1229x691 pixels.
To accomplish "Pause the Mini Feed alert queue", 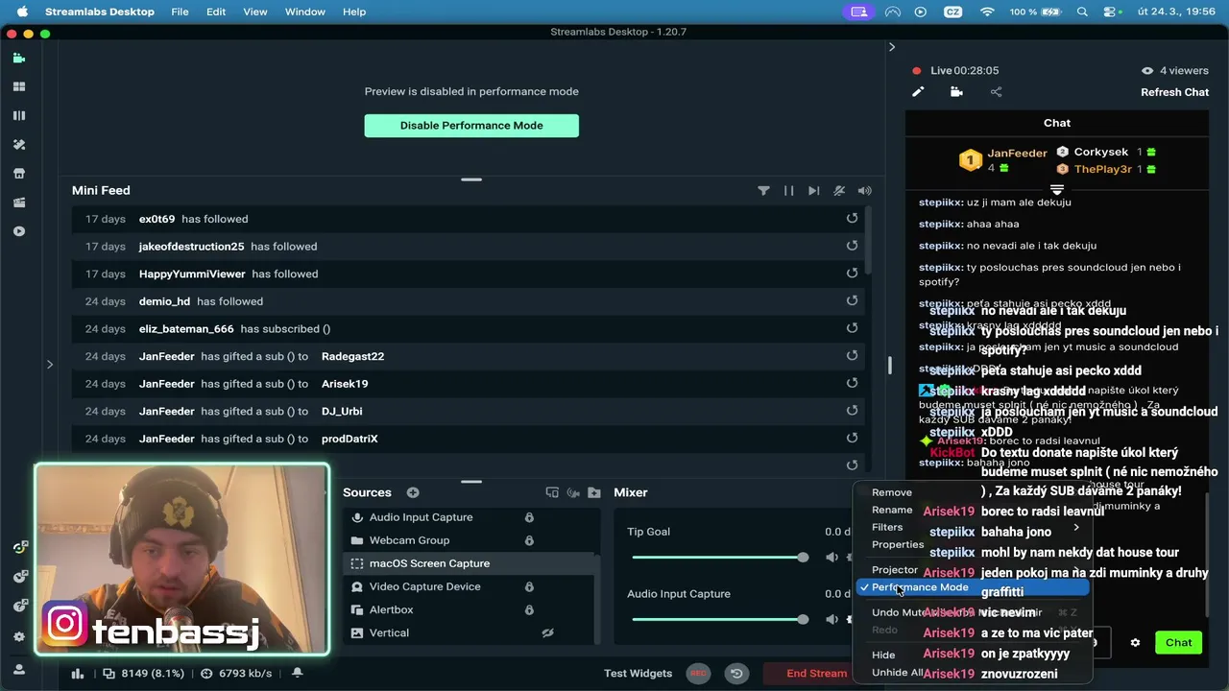I will 788,191.
